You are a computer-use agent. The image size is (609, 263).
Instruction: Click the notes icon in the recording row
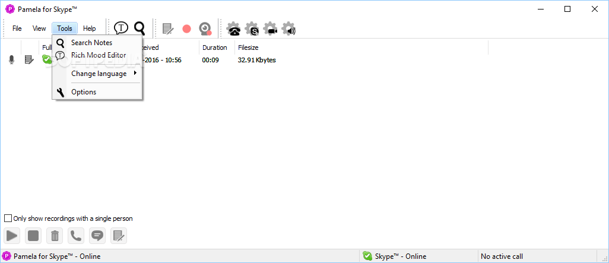29,60
